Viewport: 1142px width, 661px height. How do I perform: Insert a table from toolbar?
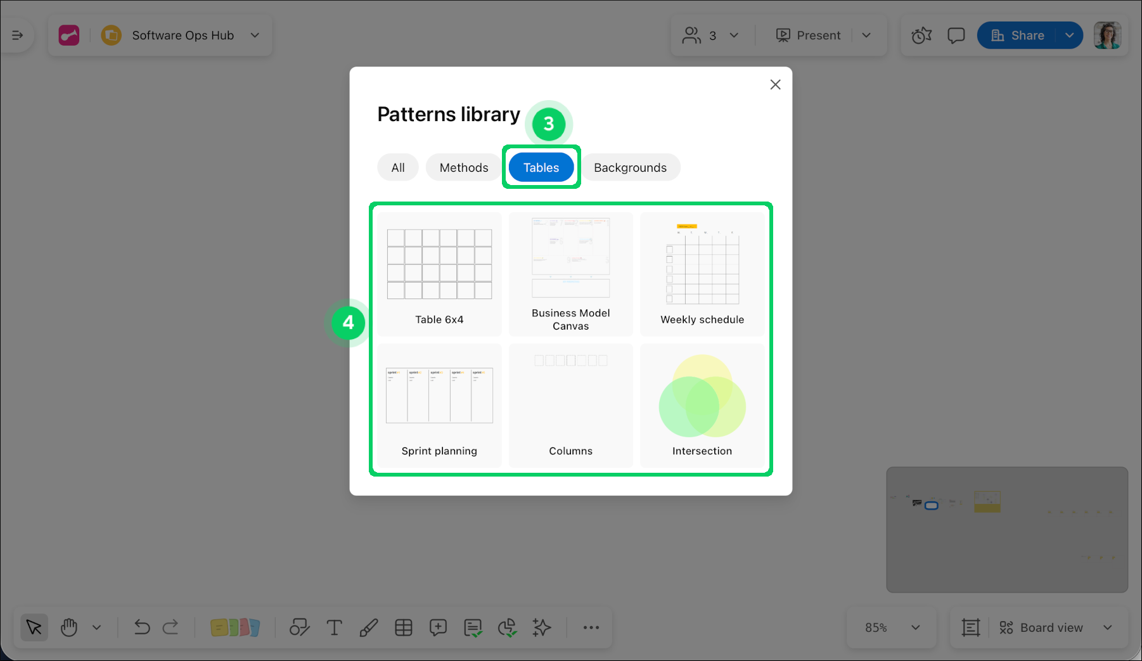click(404, 627)
